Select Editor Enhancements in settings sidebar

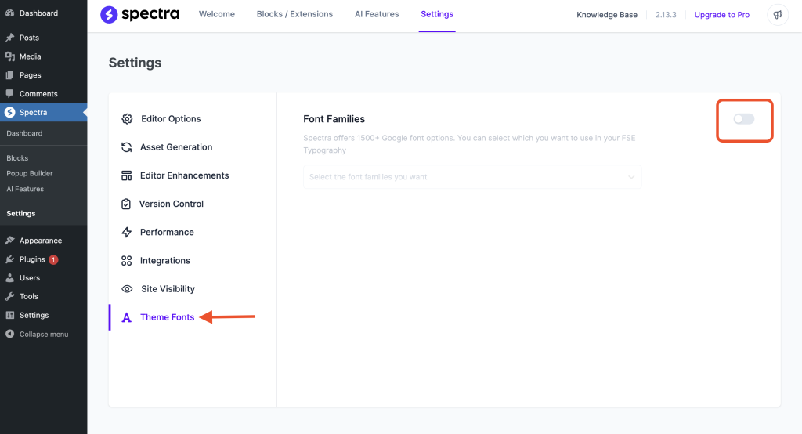tap(184, 175)
